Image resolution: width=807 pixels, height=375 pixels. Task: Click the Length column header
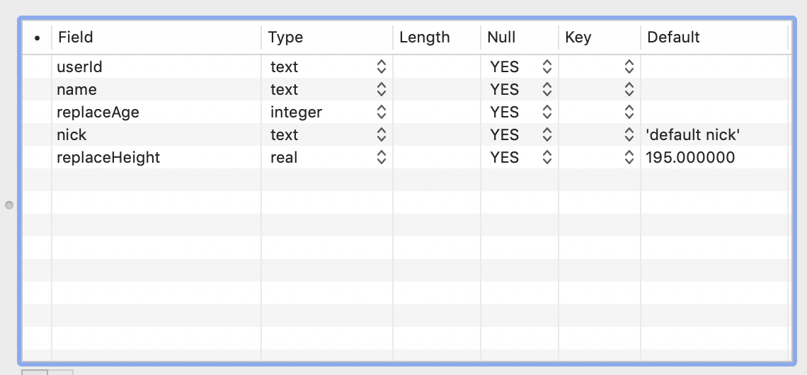[x=436, y=37]
